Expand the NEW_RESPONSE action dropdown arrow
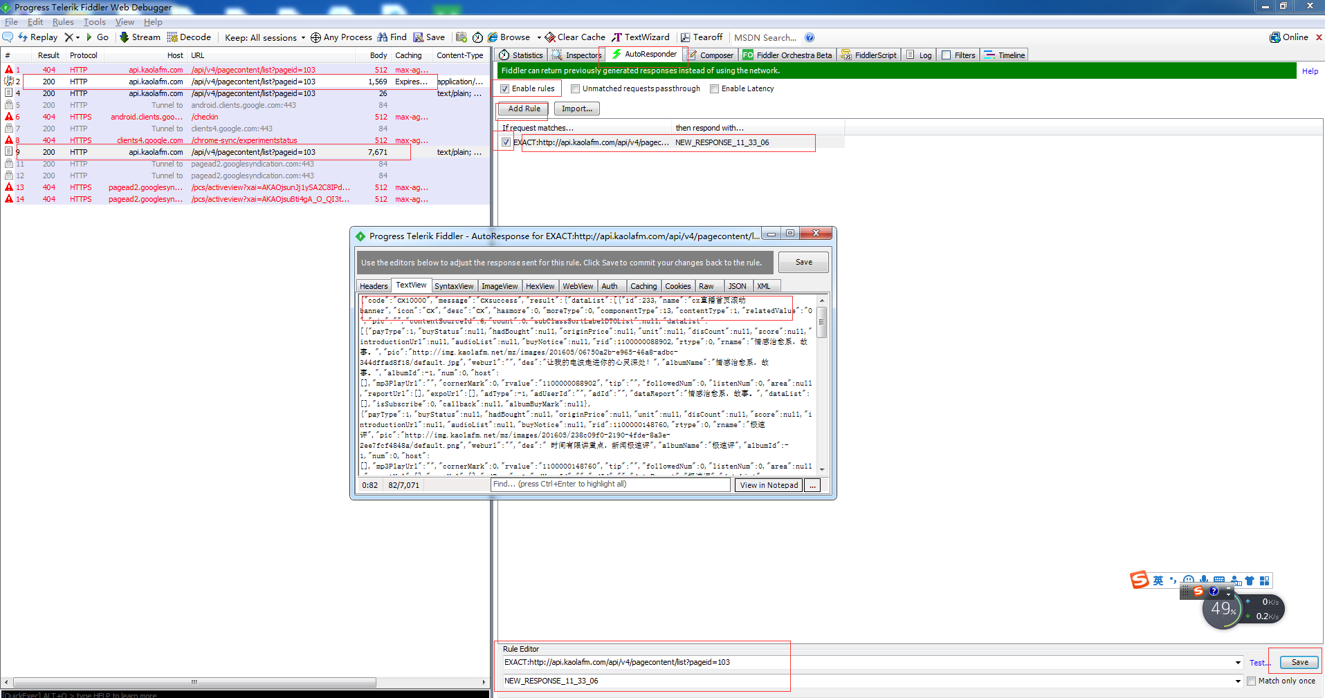The width and height of the screenshot is (1325, 698). (1238, 681)
